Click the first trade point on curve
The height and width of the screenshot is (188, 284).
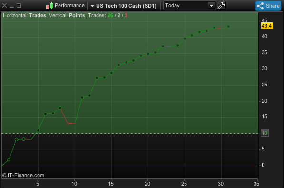click(9, 160)
